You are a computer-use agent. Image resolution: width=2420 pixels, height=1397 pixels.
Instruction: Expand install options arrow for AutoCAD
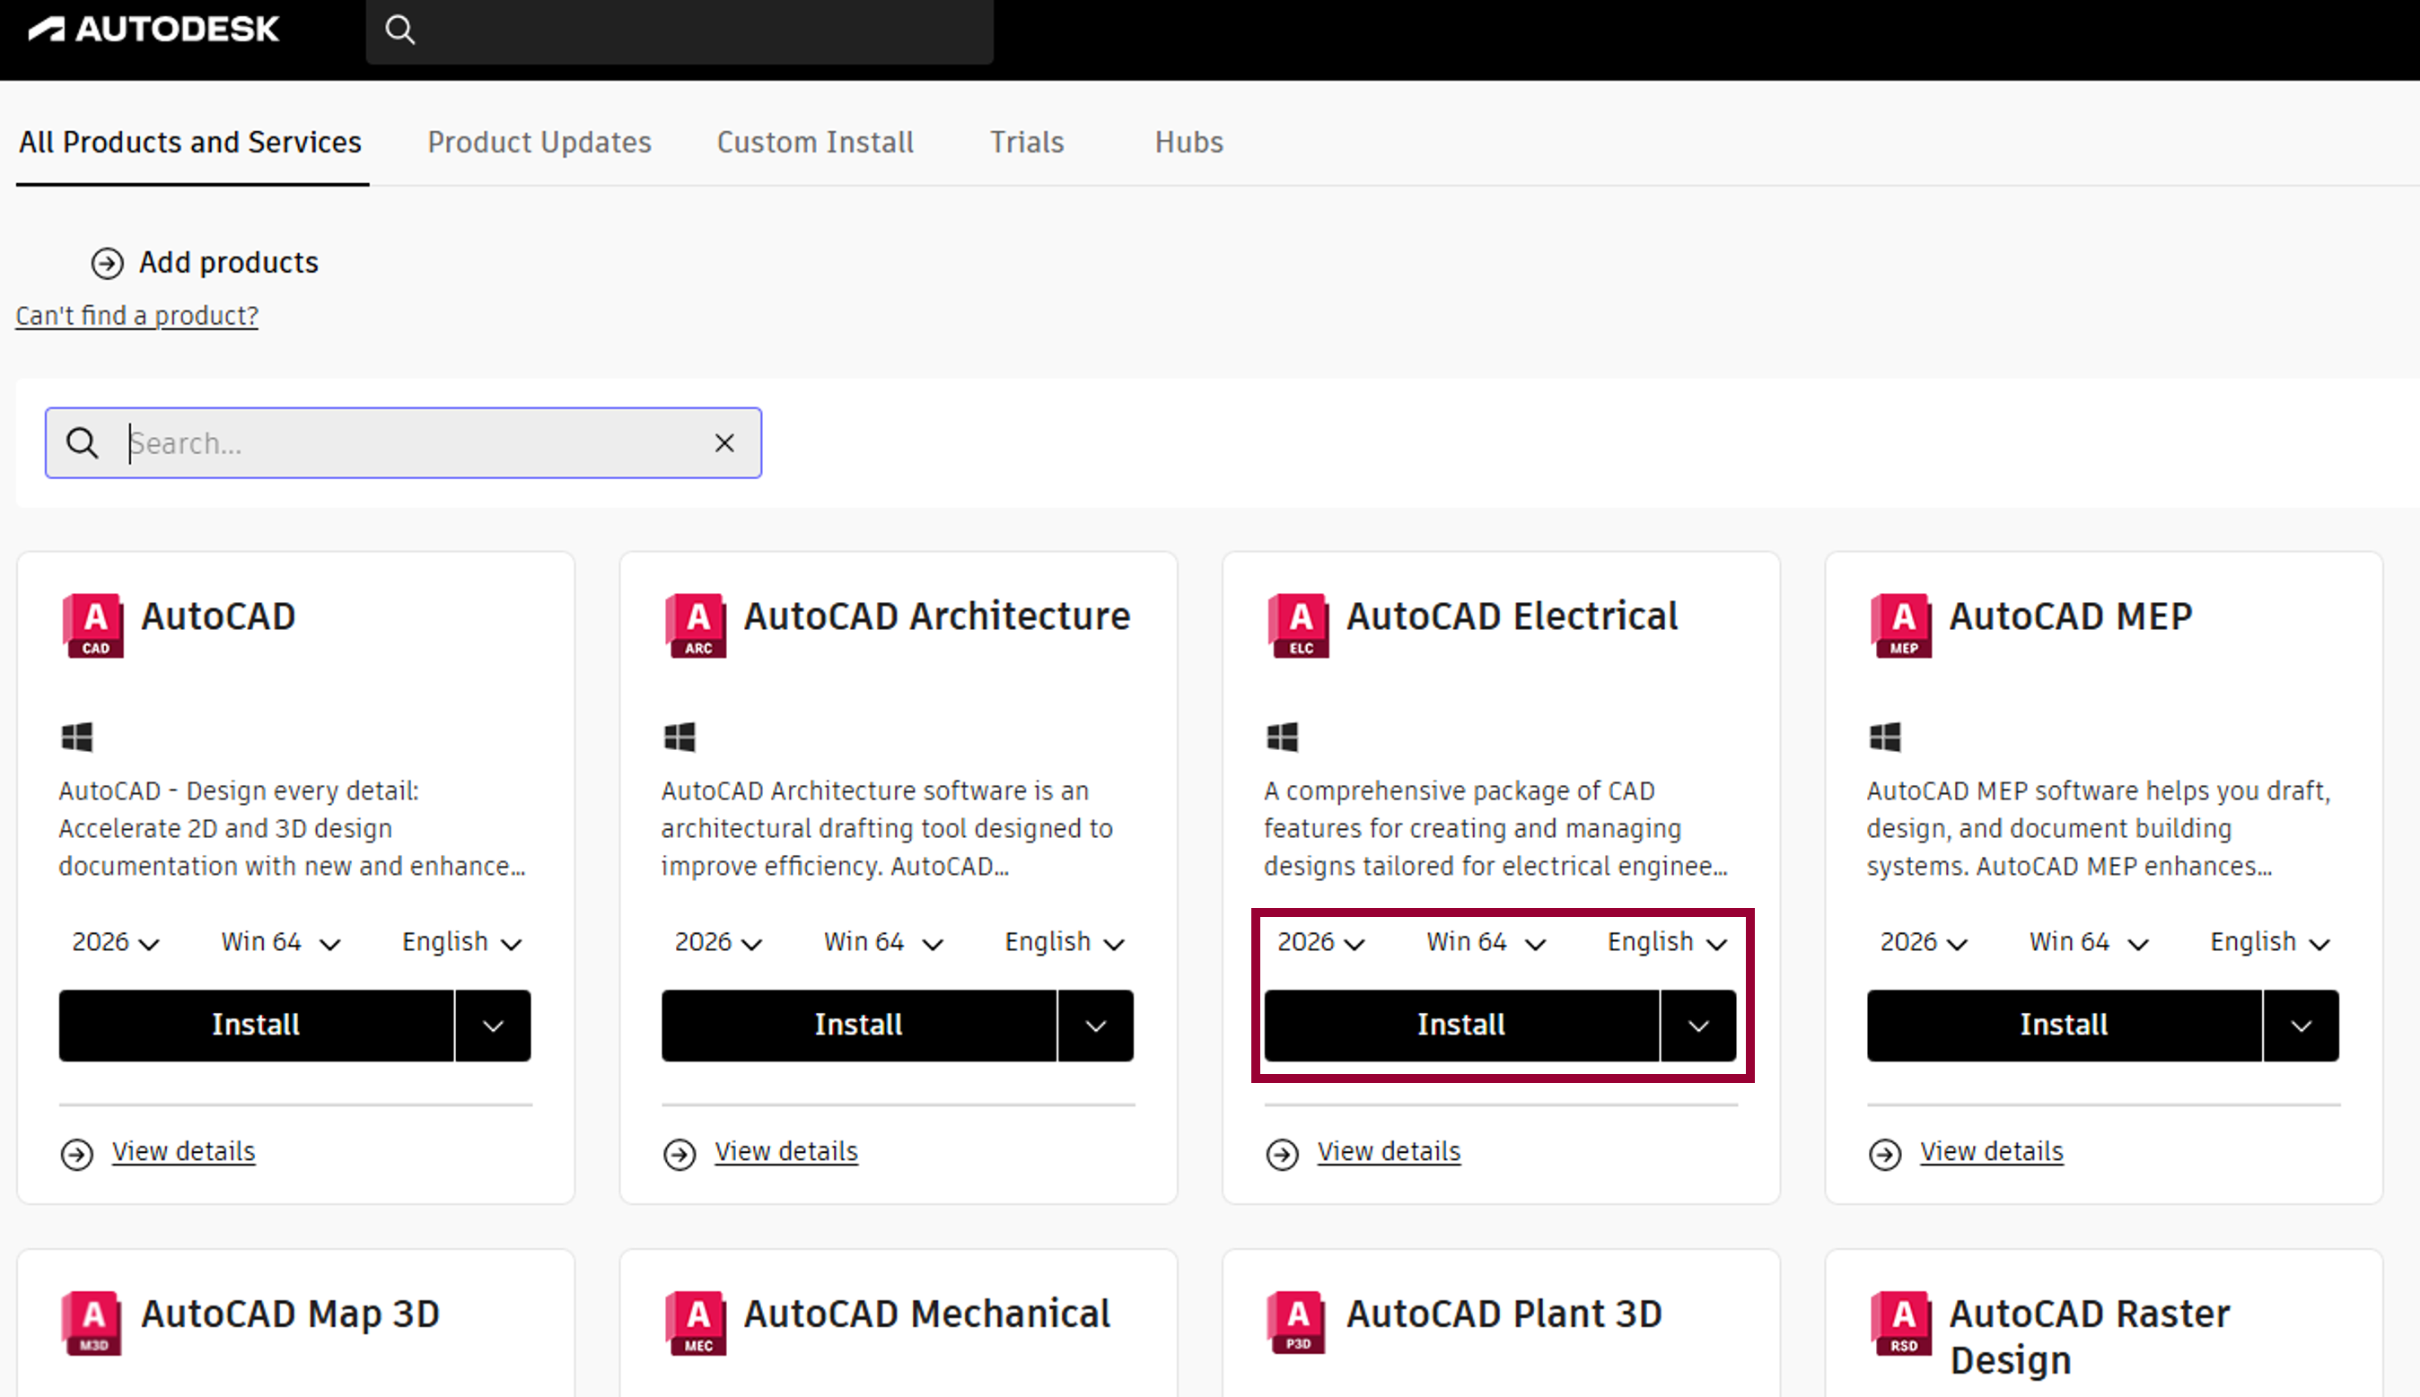coord(494,1026)
